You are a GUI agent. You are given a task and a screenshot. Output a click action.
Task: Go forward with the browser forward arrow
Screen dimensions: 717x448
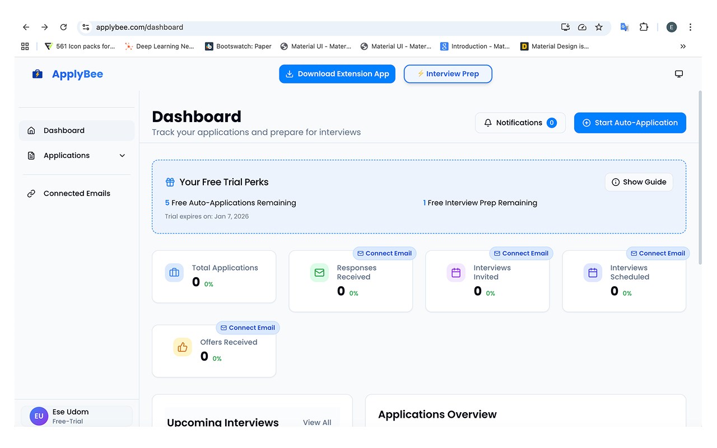tap(45, 27)
